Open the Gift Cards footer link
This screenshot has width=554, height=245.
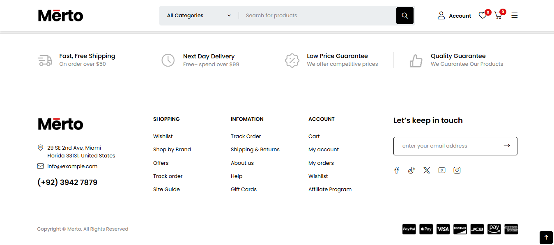tap(244, 190)
